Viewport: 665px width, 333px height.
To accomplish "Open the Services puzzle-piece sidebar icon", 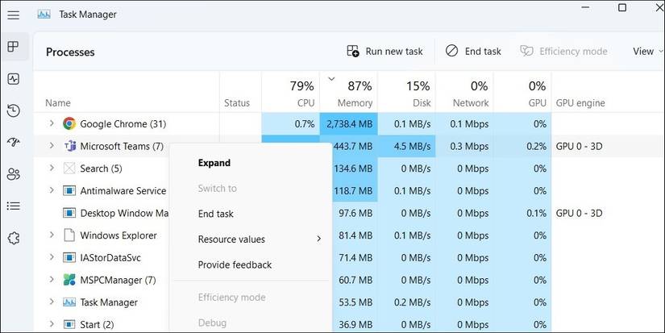I will tap(13, 238).
